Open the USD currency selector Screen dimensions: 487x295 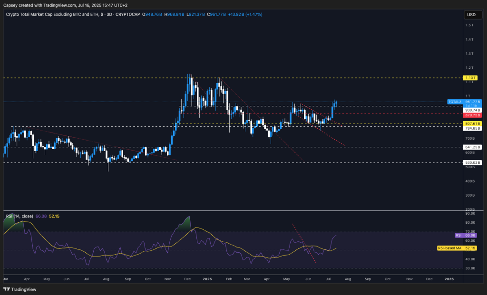click(471, 15)
